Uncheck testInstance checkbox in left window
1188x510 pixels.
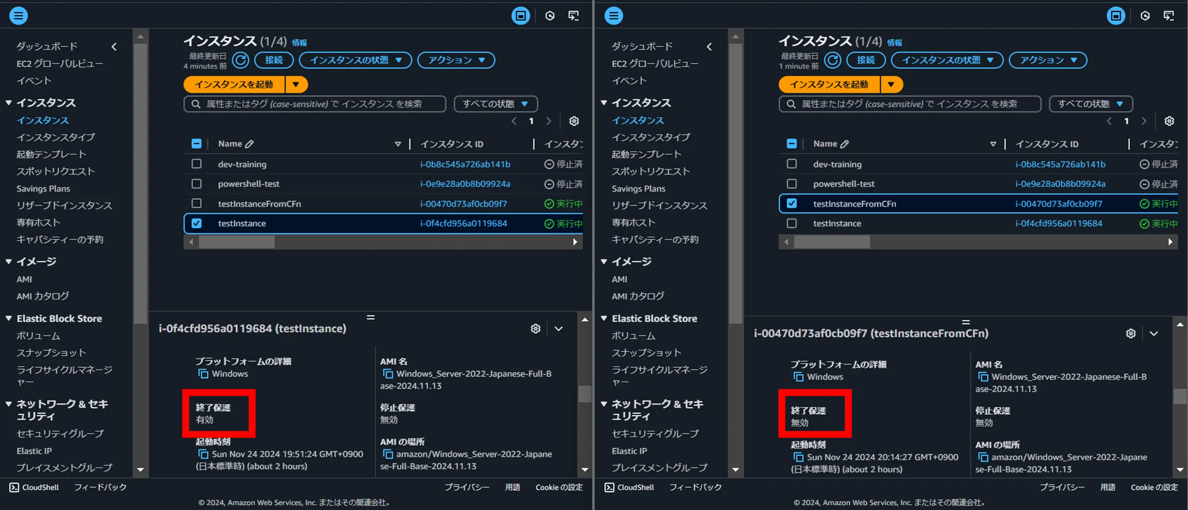pyautogui.click(x=196, y=223)
